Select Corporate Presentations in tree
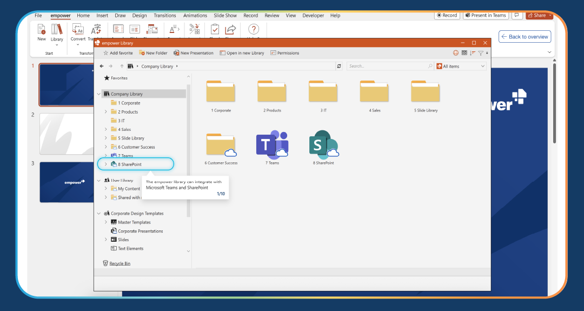Viewport: 584px width, 311px height. point(137,231)
